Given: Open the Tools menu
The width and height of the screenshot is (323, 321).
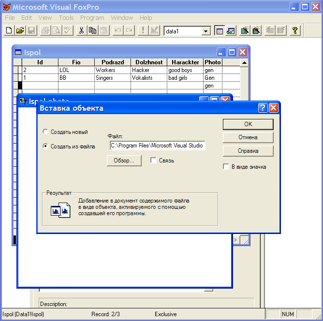Looking at the screenshot, I should tap(66, 18).
